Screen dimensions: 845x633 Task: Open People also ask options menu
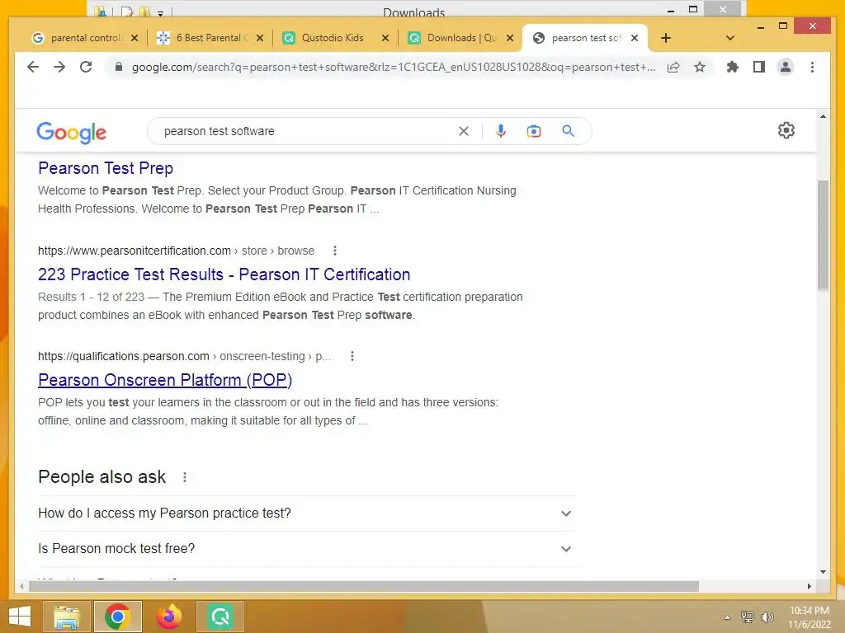coord(184,477)
